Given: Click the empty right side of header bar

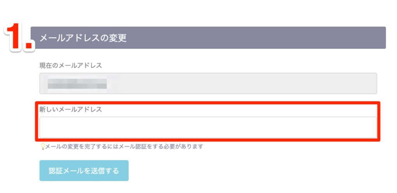Looking at the screenshot, I should 278,38.
